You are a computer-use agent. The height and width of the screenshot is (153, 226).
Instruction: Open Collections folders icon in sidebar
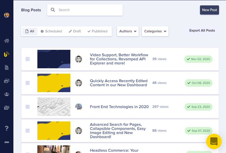7,108
